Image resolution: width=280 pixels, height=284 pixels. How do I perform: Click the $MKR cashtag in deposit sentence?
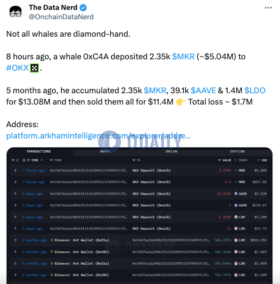coord(183,57)
